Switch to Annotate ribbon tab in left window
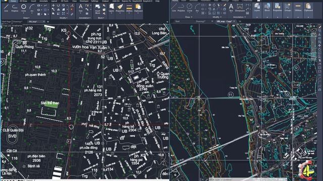 click(43, 1)
